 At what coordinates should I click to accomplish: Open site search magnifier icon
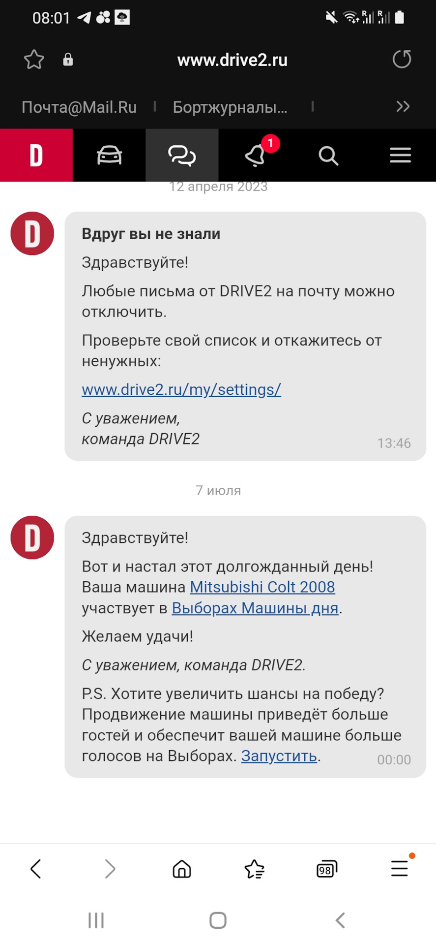tap(328, 156)
